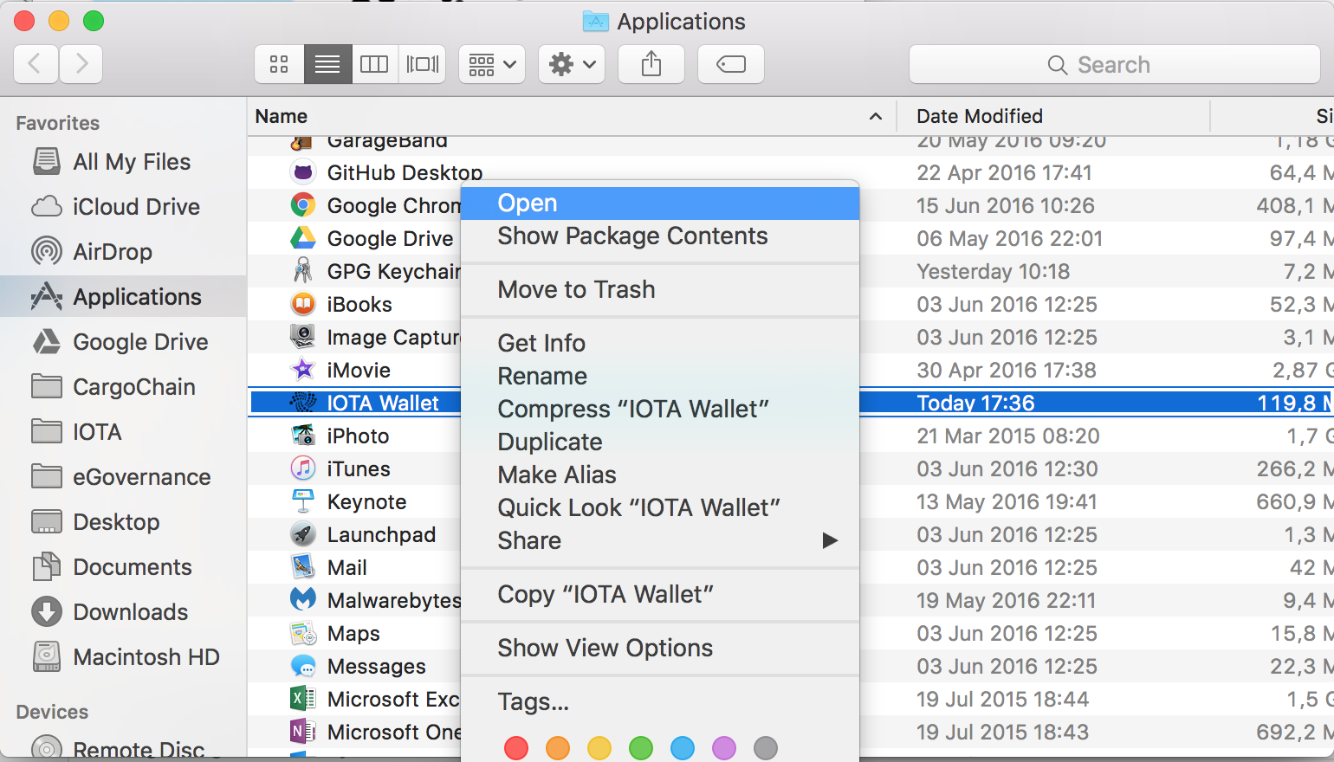Select the Messages app
The width and height of the screenshot is (1334, 762).
click(376, 667)
